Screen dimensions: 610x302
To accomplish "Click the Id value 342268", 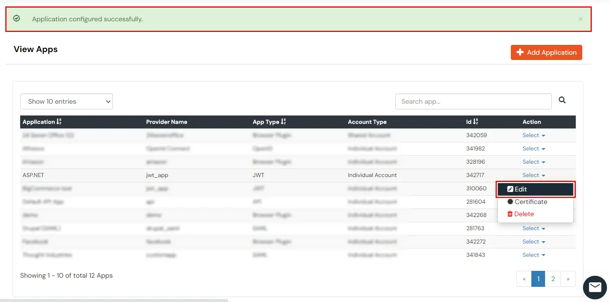I will (476, 215).
